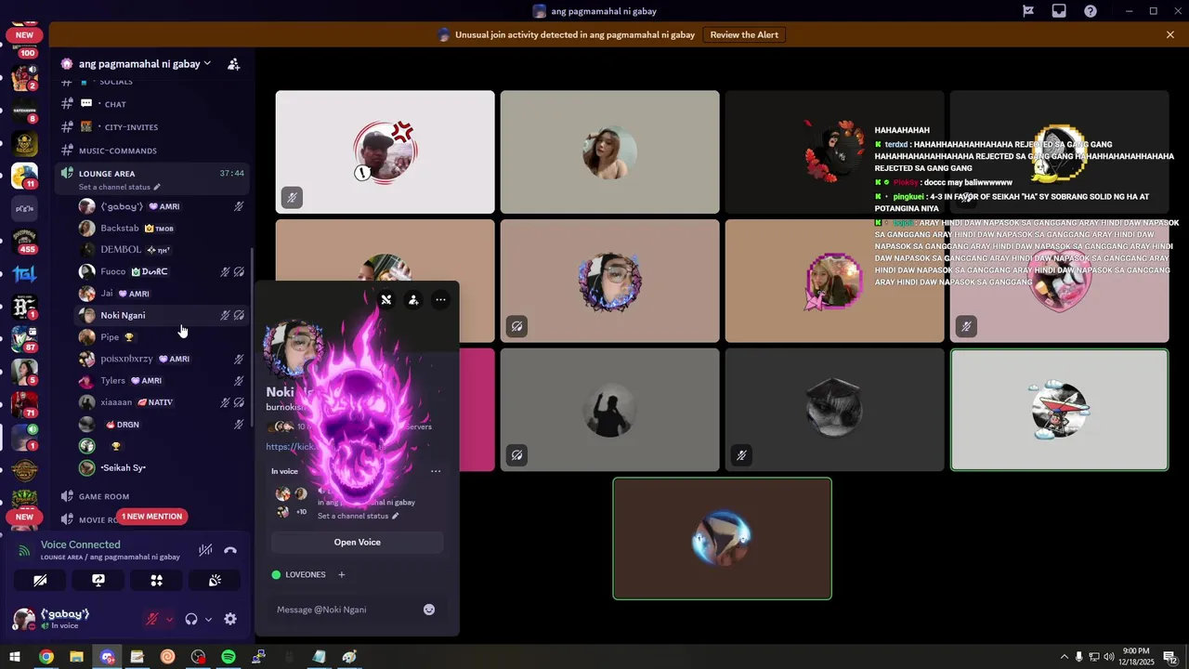This screenshot has height=669, width=1189.
Task: Open the more options menu on profile popup
Action: [x=440, y=300]
